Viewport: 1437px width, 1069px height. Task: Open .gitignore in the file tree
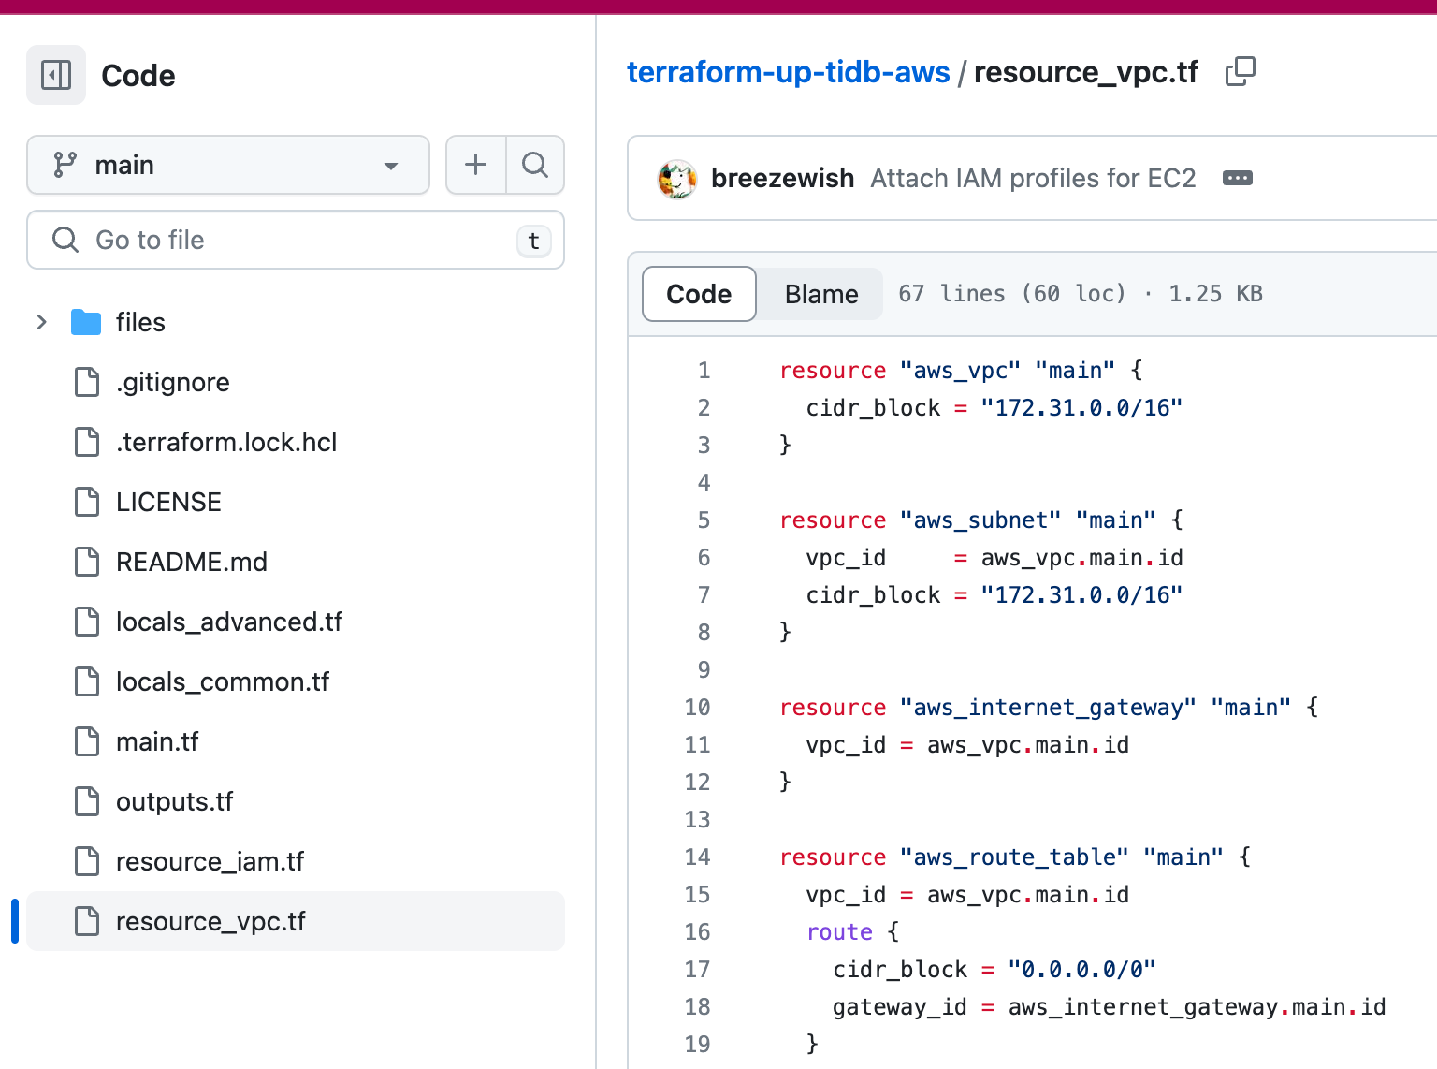point(173,382)
